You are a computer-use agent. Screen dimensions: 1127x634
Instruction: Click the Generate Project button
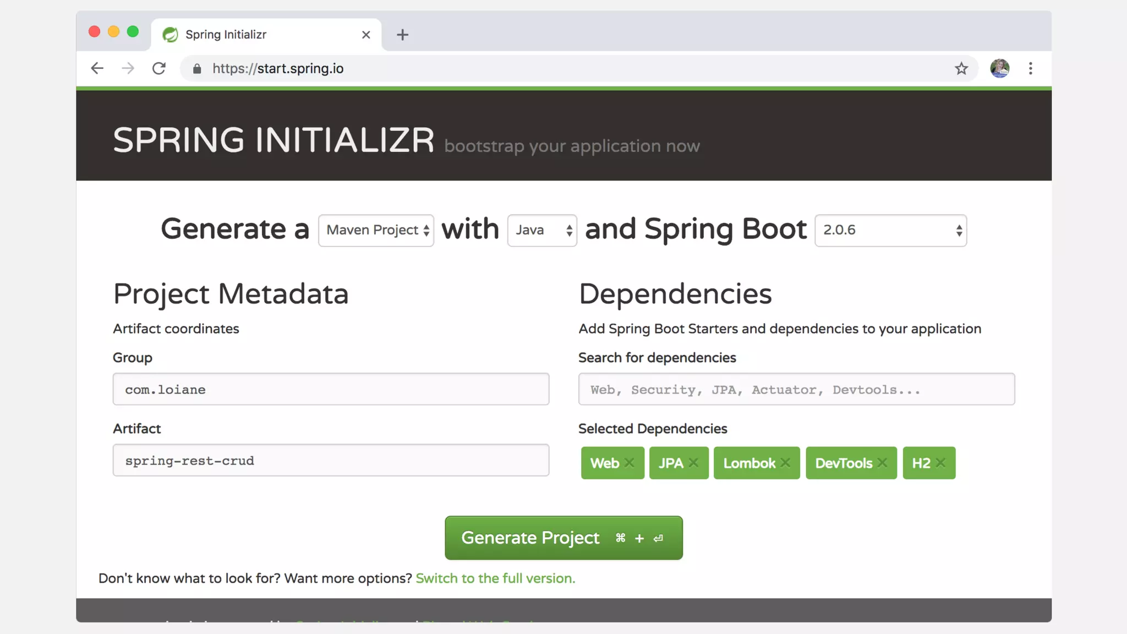pos(563,538)
